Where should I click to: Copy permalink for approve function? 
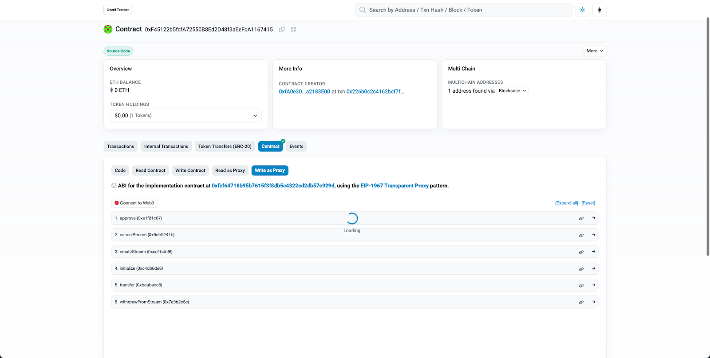[581, 218]
